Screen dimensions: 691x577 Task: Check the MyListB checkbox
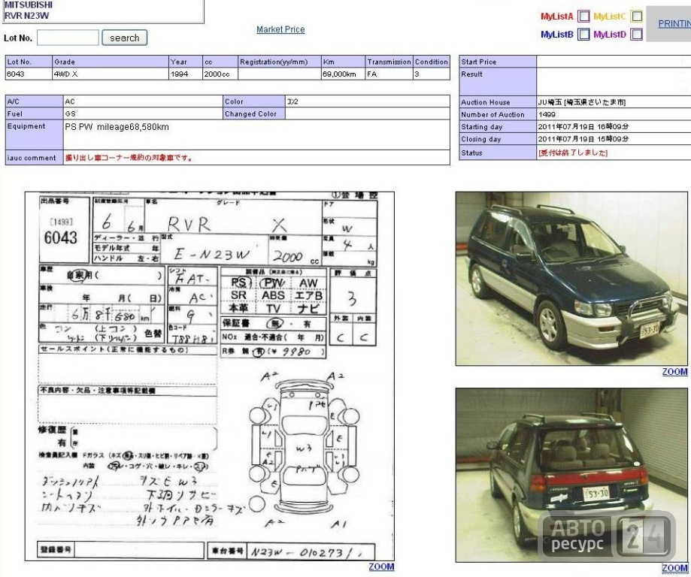point(583,34)
